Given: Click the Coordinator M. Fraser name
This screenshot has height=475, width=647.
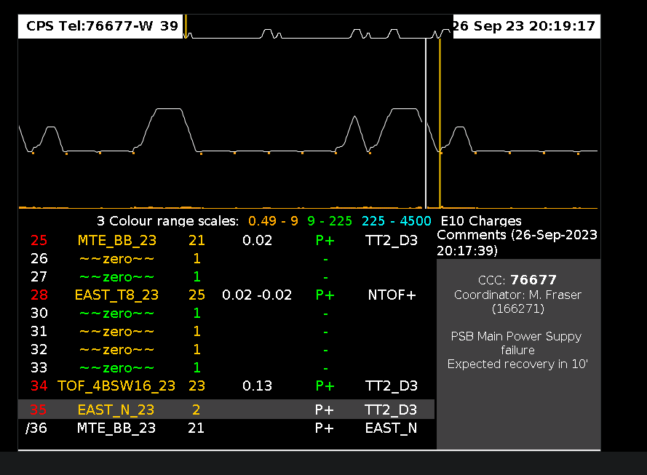Looking at the screenshot, I should [x=519, y=295].
